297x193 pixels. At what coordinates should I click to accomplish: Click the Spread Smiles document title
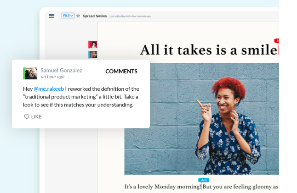point(95,16)
